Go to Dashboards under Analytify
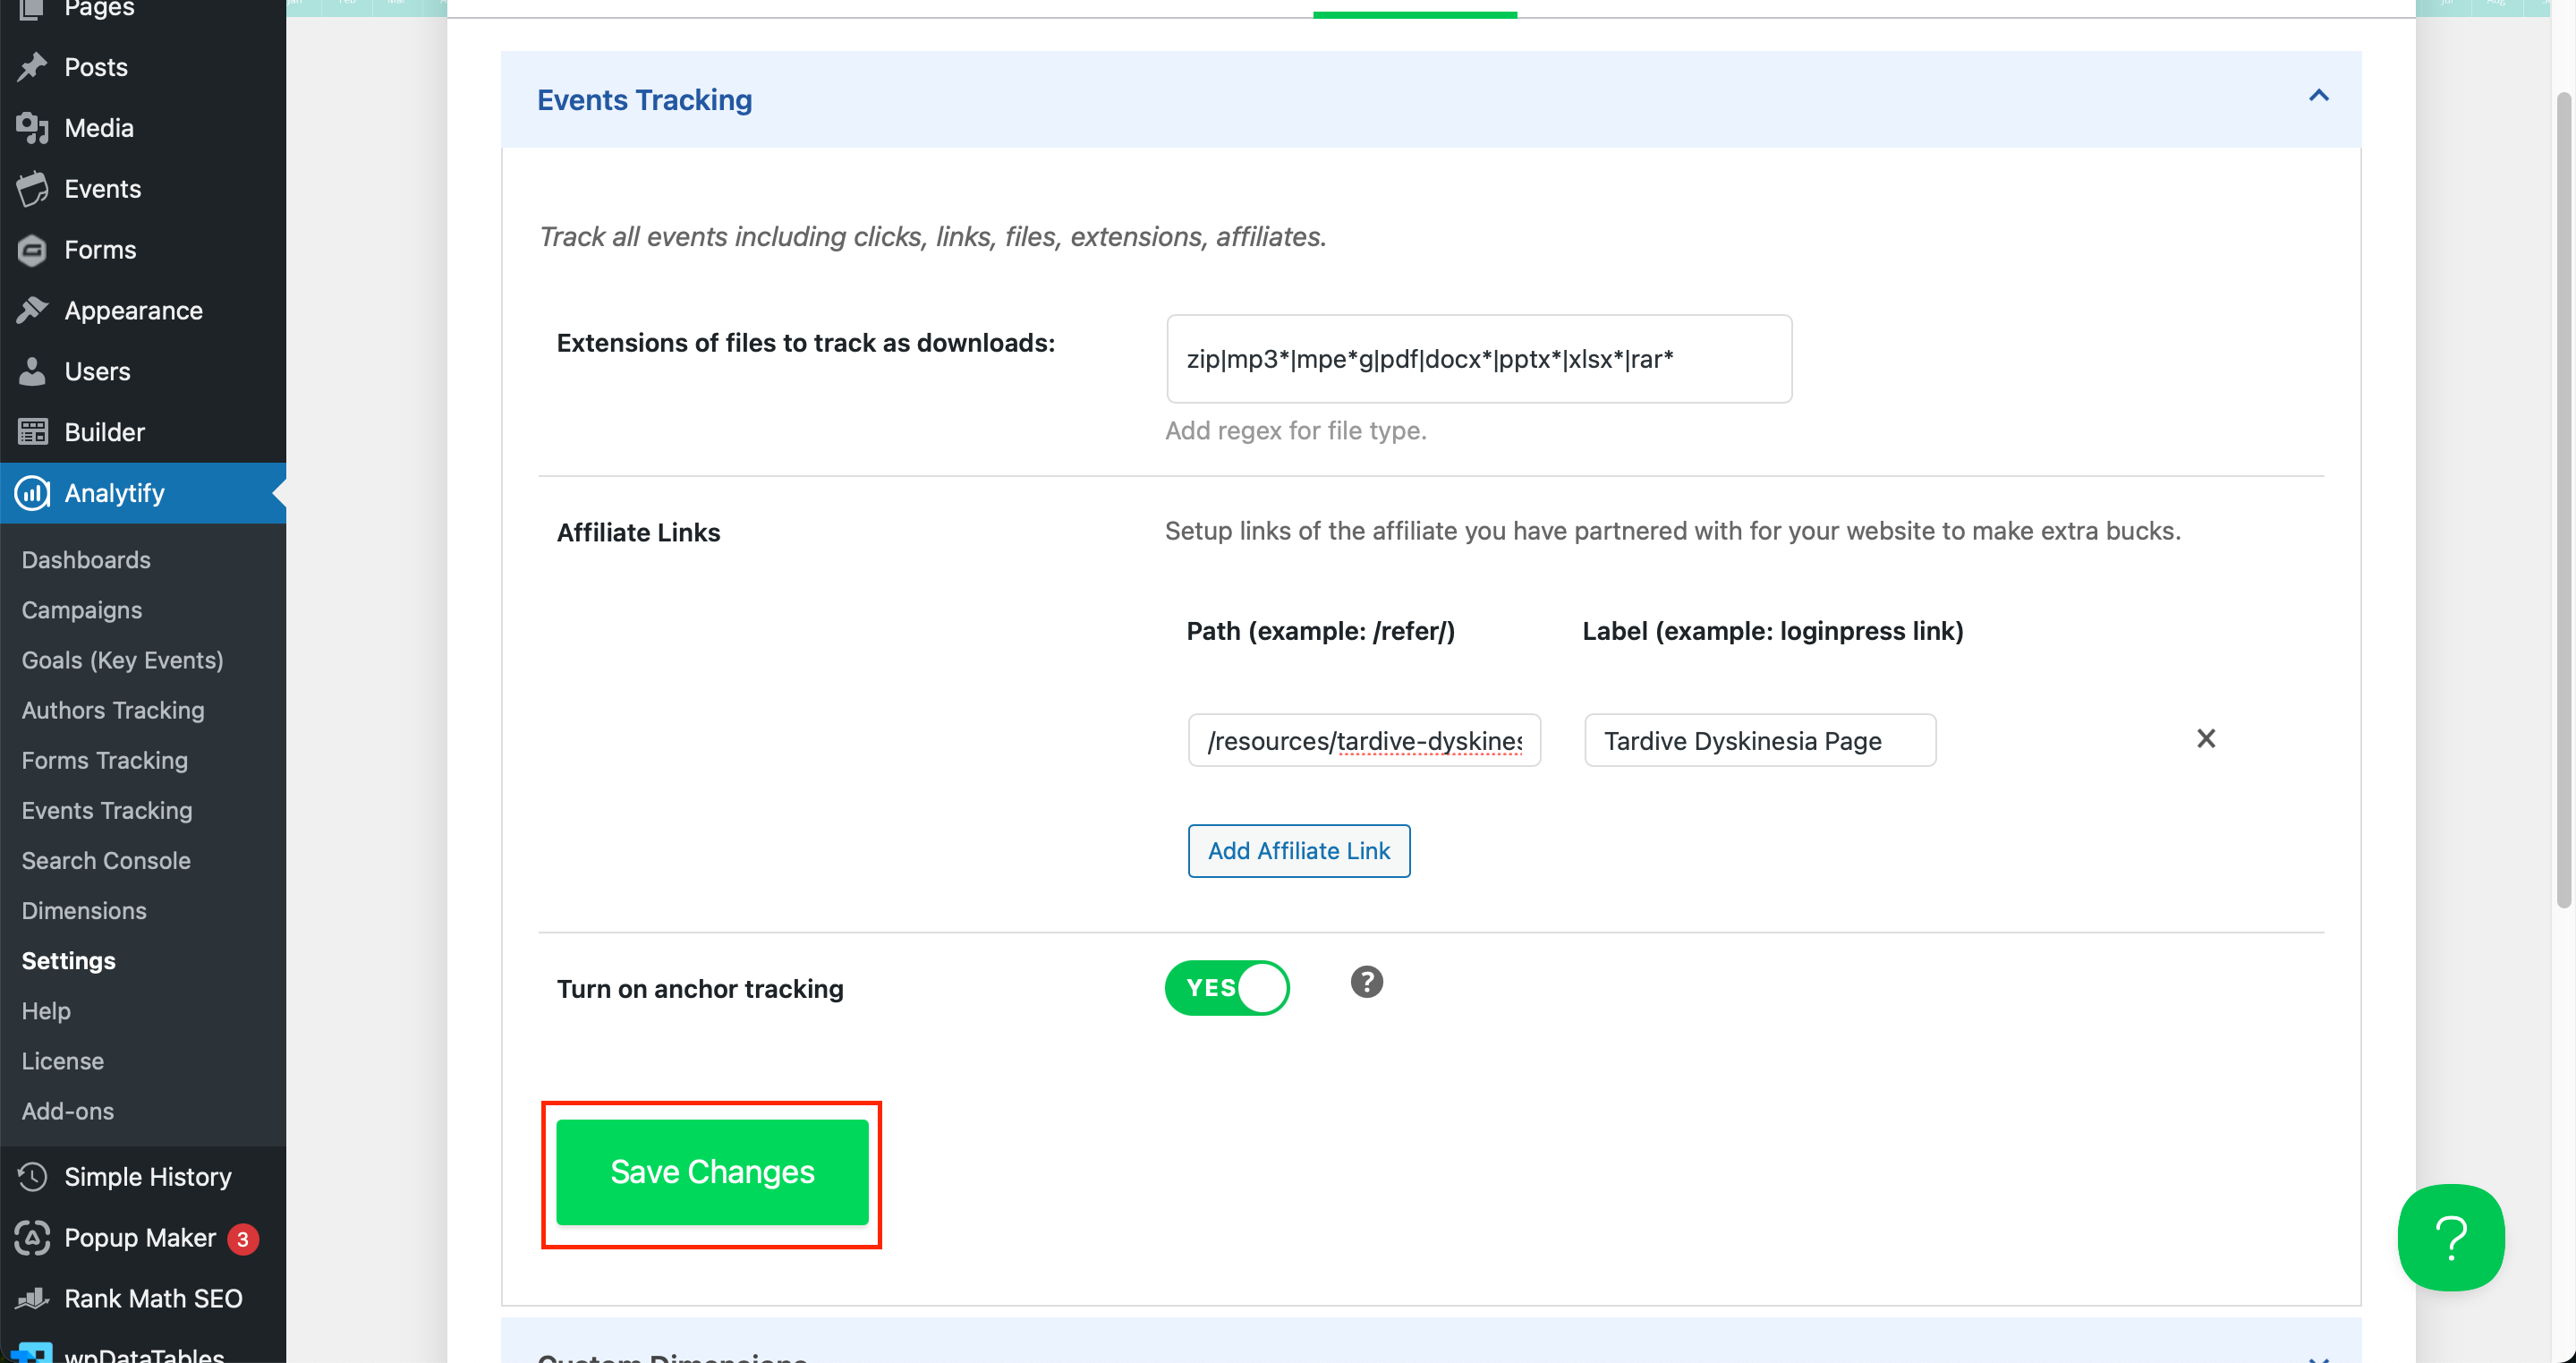 [x=86, y=559]
